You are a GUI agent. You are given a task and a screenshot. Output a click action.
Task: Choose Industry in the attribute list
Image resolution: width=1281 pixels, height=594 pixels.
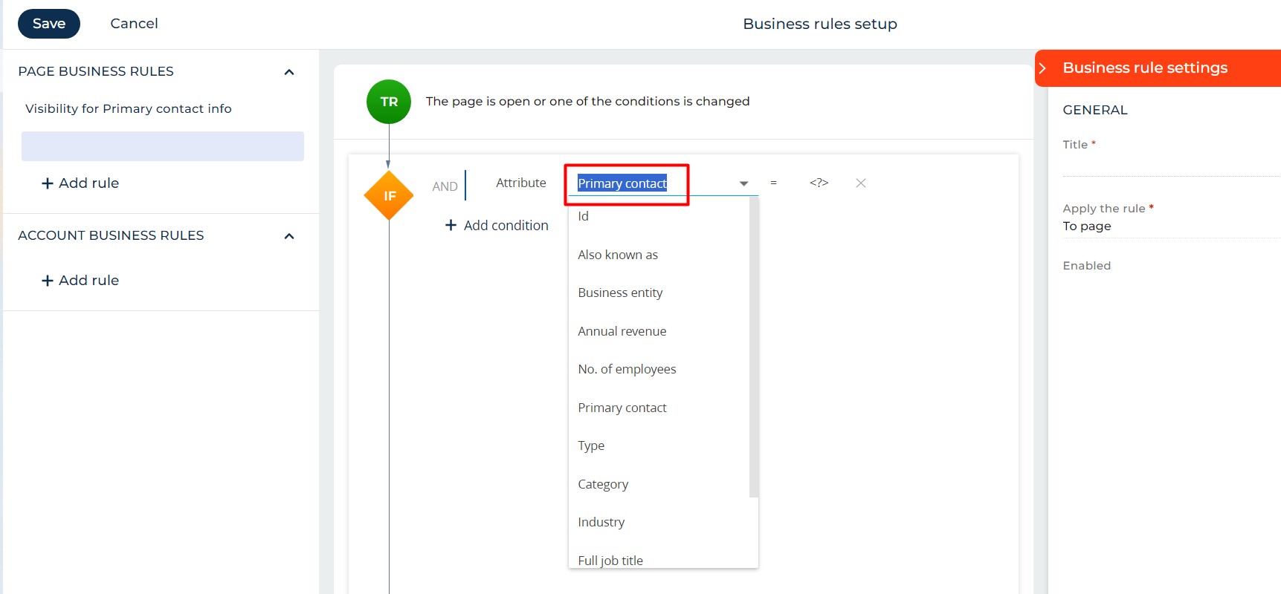(601, 522)
